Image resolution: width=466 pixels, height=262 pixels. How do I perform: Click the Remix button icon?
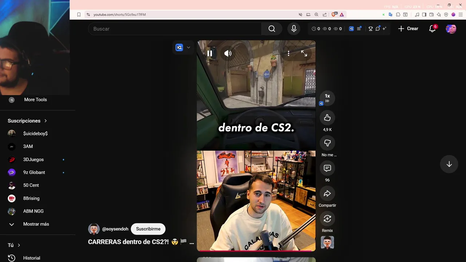point(327,219)
